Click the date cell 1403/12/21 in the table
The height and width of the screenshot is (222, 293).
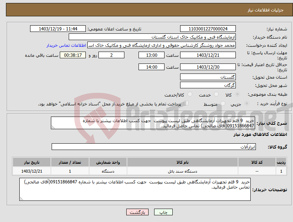tap(32, 171)
